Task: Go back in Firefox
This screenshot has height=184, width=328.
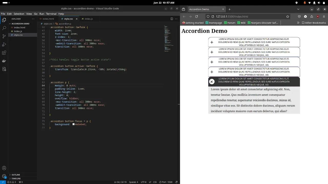Action: [184, 17]
